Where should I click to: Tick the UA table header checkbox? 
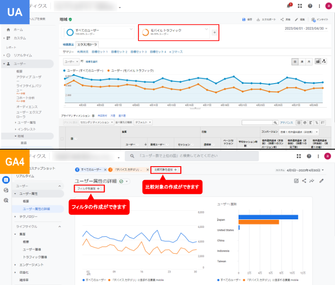point(62,139)
